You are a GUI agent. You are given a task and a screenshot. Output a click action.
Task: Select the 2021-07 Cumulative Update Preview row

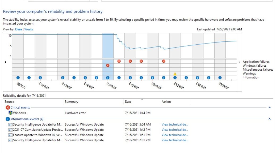tap(138, 130)
